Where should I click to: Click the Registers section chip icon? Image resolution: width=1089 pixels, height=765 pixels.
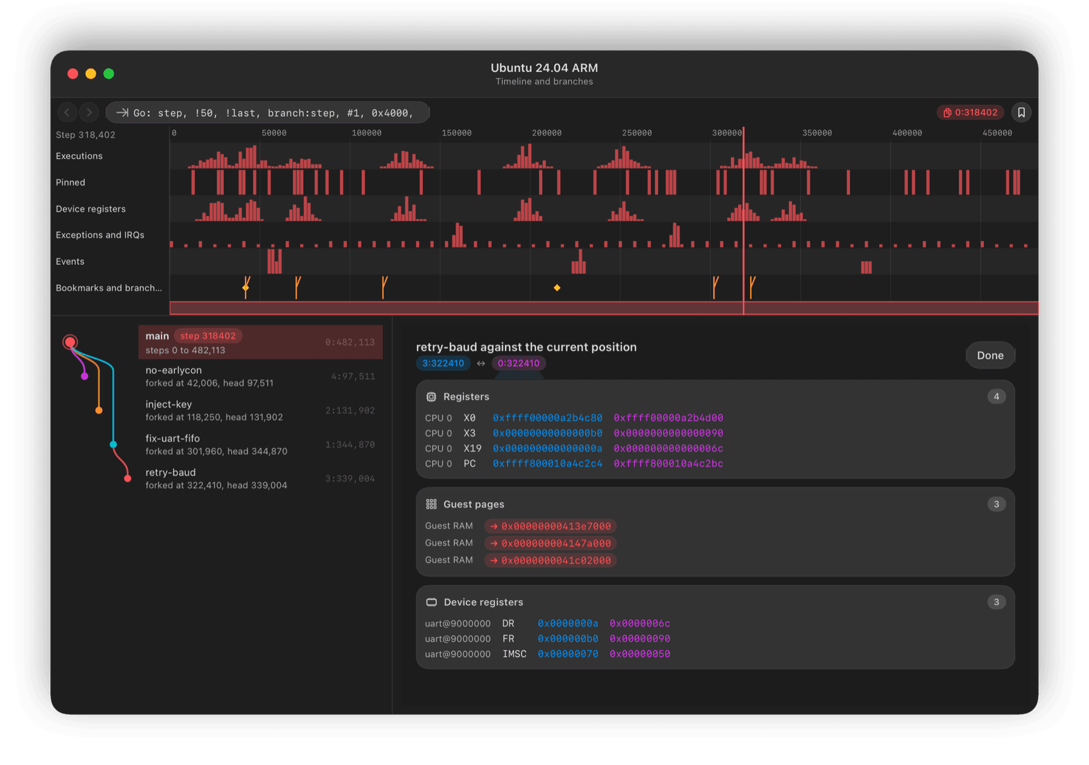(x=431, y=397)
